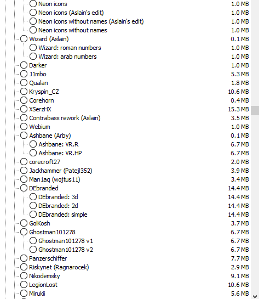Click the vertical scrollbar thumb
This screenshot has height=299, width=259.
point(255,111)
